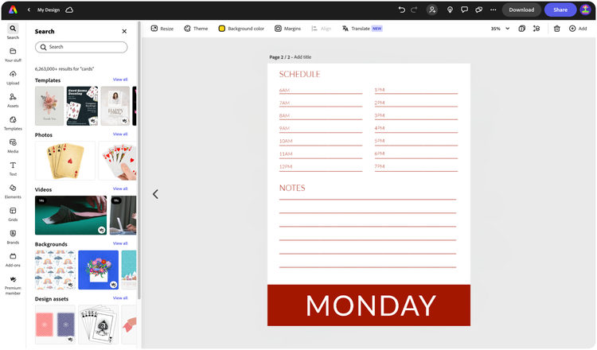Select the Card Game Evening template thumbnail
The width and height of the screenshot is (597, 350).
point(82,106)
